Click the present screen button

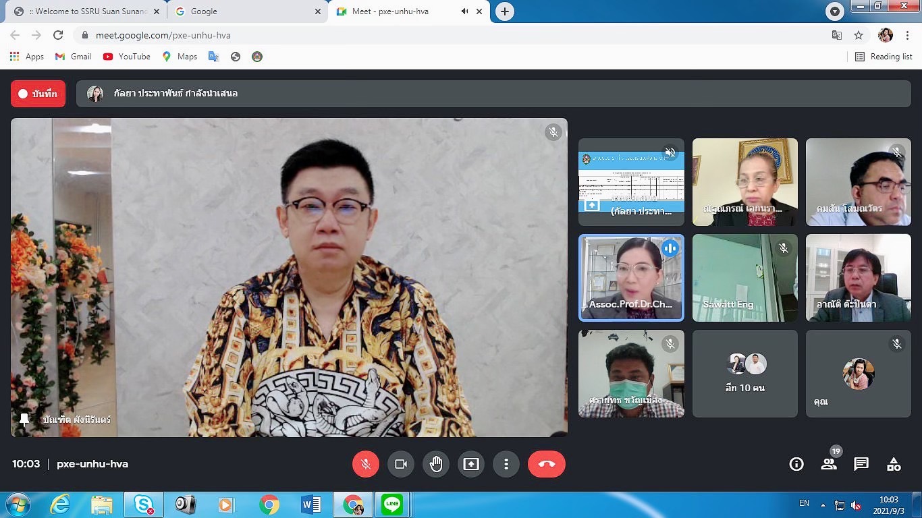pos(471,464)
